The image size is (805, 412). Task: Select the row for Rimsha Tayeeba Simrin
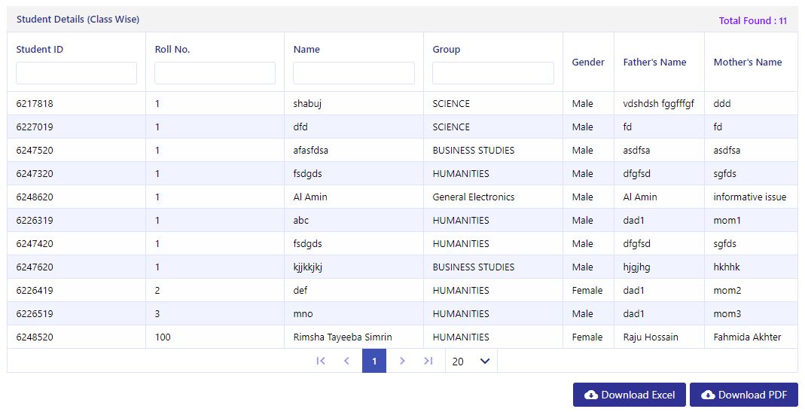(402, 337)
